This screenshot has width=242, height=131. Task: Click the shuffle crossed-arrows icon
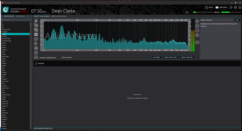click(36, 48)
